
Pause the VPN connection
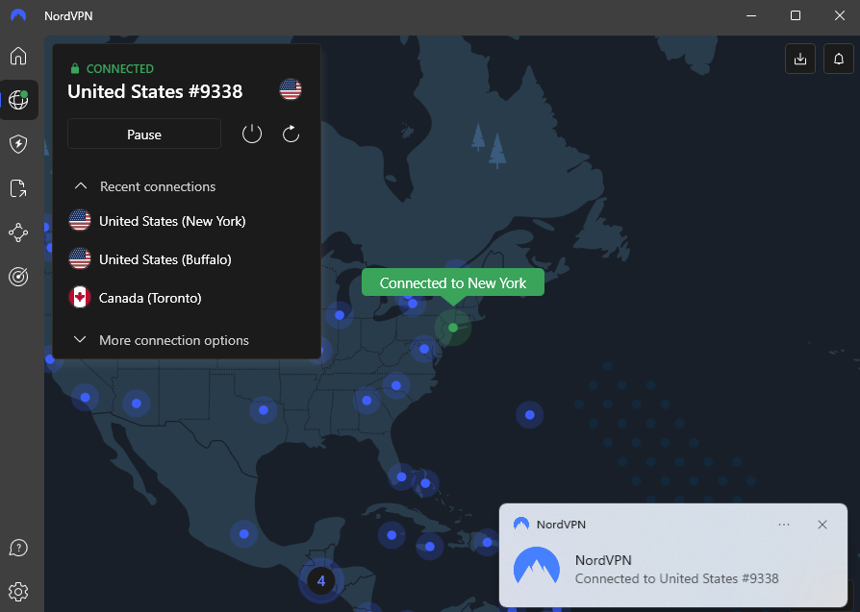[144, 134]
